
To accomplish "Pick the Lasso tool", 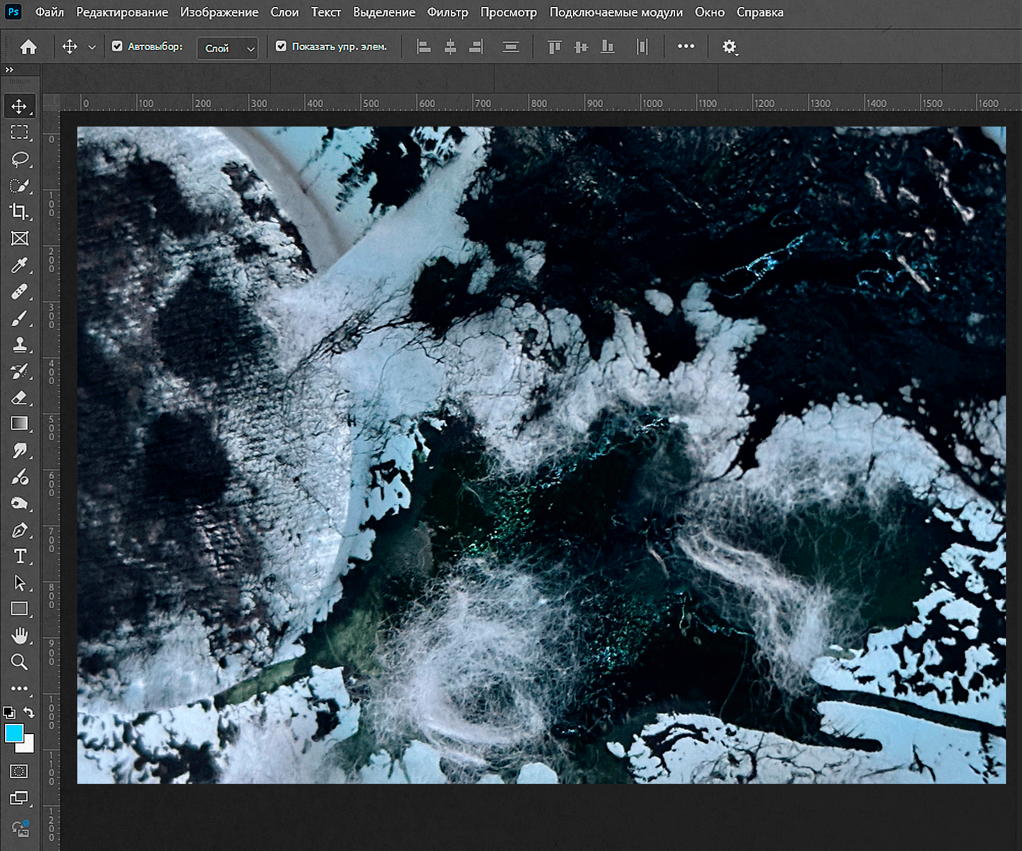I will click(19, 159).
